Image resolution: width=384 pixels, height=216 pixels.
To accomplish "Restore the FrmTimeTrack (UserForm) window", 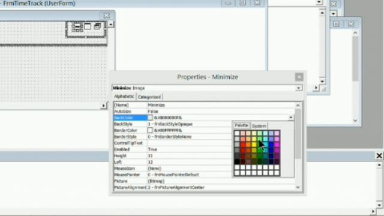I will [242, 3].
